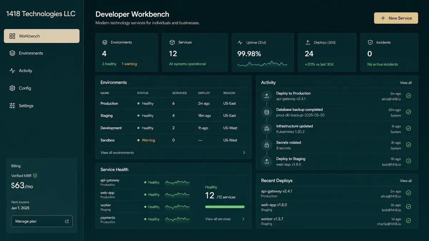The height and width of the screenshot is (241, 429).
Task: Click the pulse icon on Uptime card
Action: coord(240,42)
